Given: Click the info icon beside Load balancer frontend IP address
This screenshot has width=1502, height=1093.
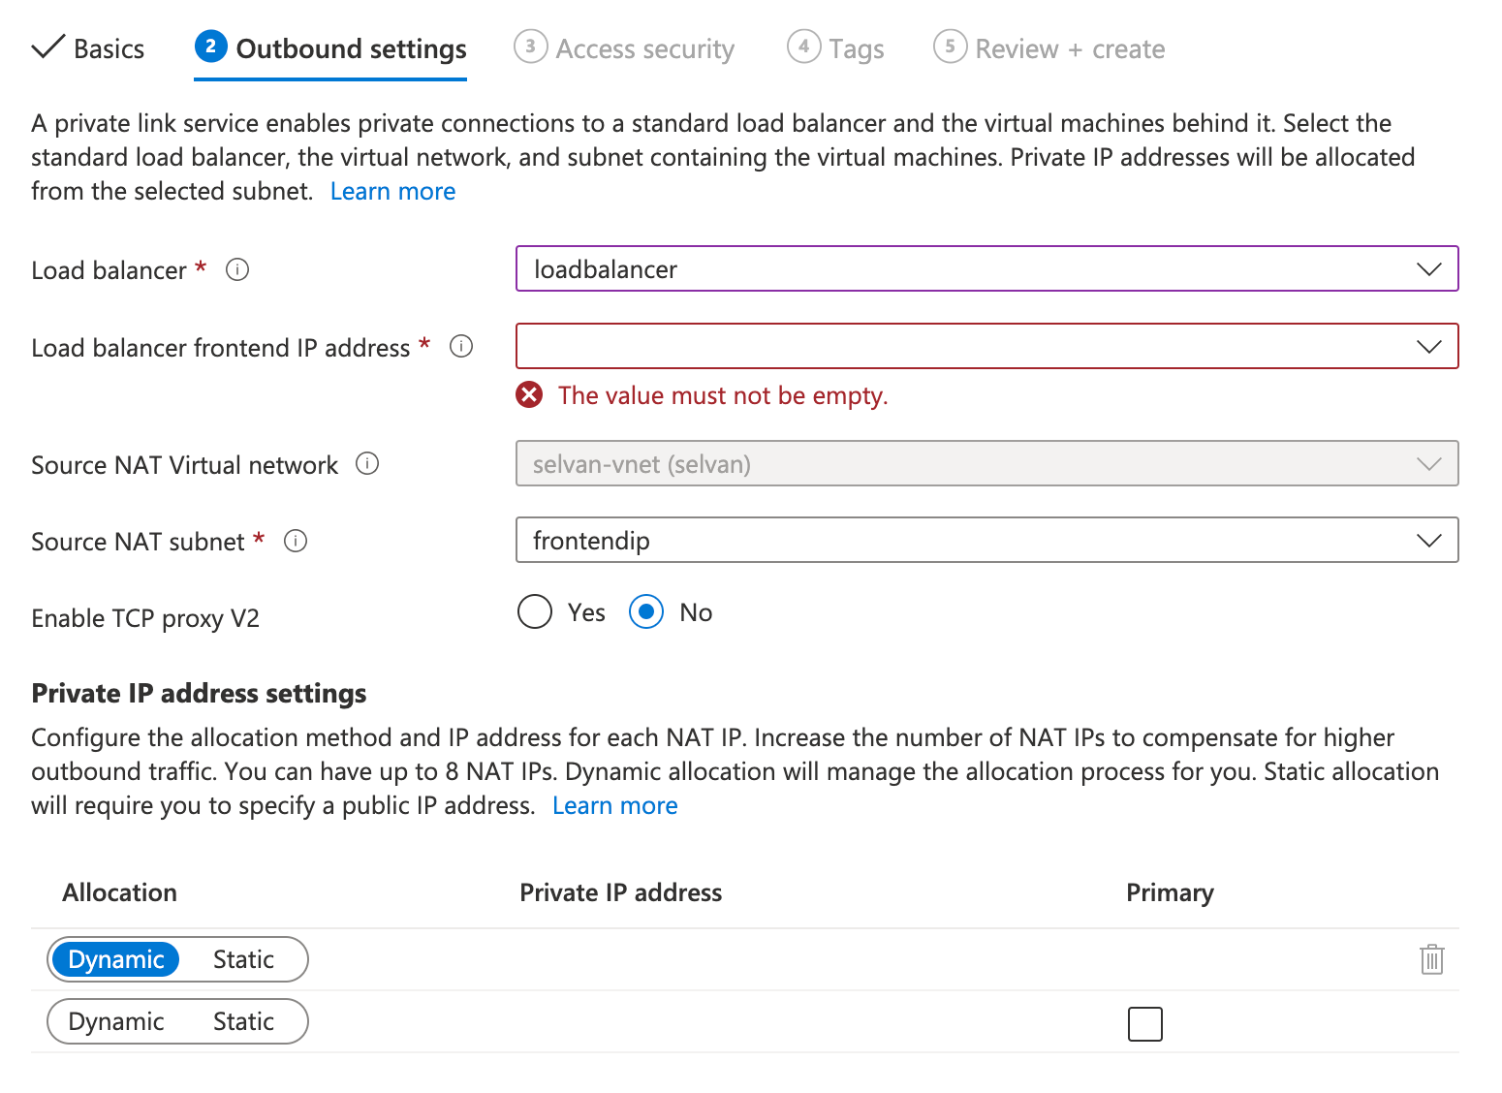Looking at the screenshot, I should (462, 346).
